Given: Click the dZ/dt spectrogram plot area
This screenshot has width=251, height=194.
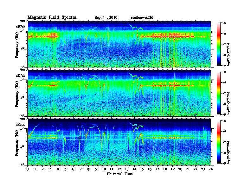Looking at the screenshot, I should 119,142.
